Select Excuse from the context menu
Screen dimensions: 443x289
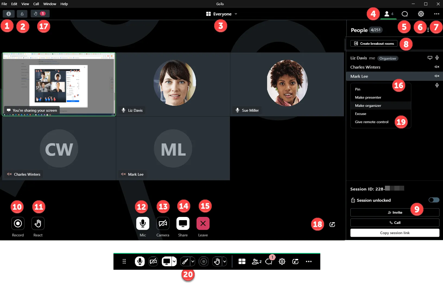[x=381, y=114]
